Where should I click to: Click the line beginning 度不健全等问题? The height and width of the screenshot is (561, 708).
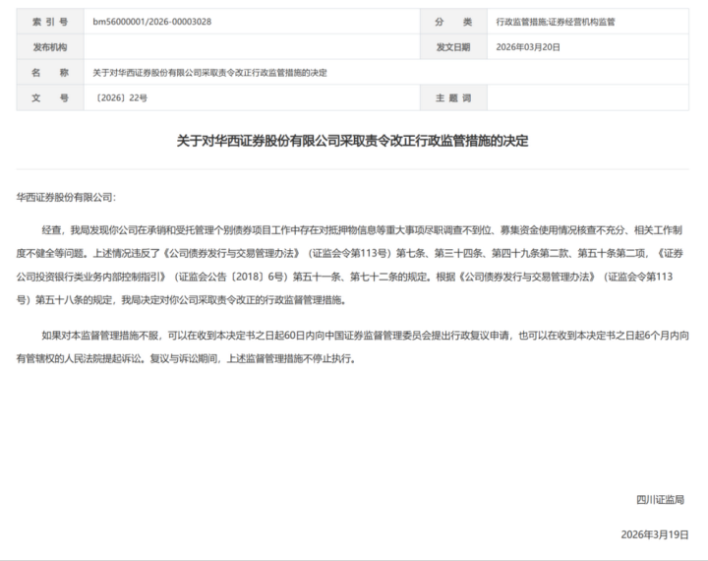click(x=349, y=253)
